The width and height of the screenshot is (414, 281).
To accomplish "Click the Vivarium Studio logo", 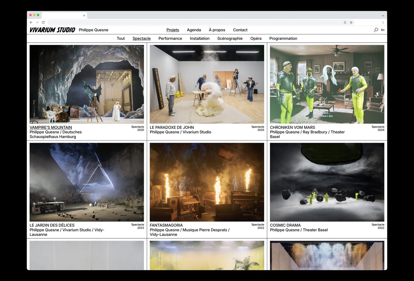I will (x=52, y=30).
